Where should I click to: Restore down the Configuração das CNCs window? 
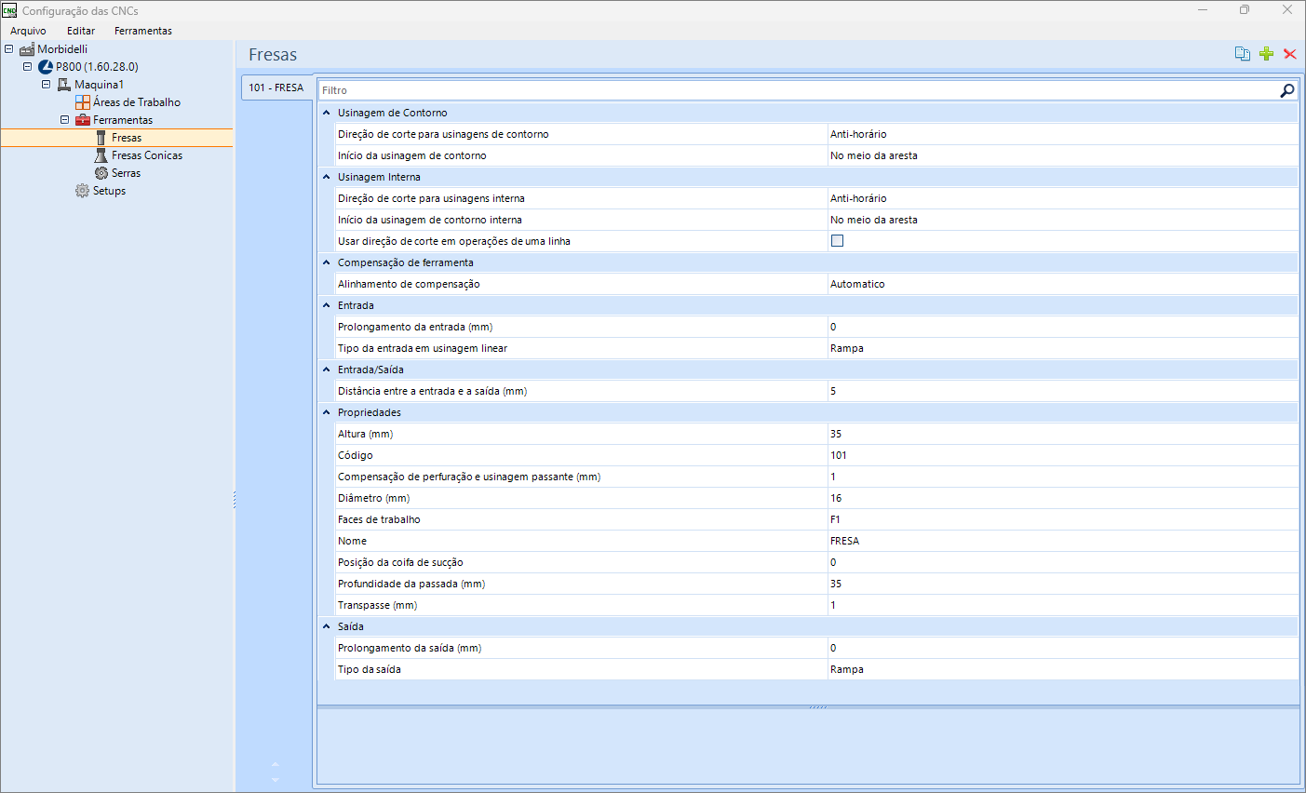[1245, 10]
